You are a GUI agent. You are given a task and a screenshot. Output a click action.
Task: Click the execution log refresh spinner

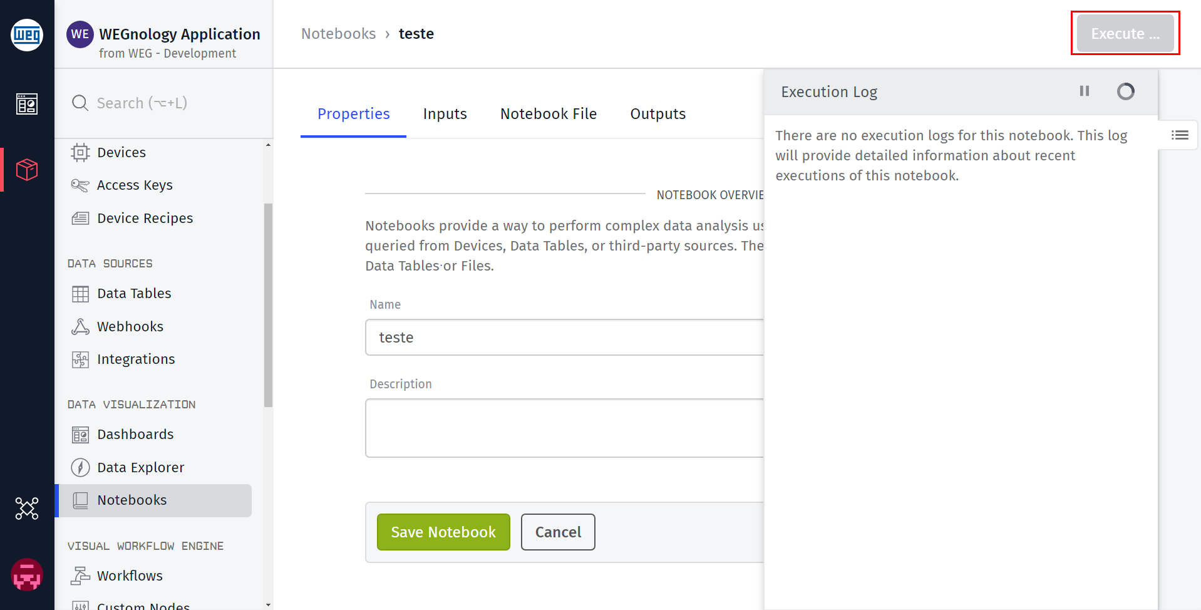[1126, 91]
